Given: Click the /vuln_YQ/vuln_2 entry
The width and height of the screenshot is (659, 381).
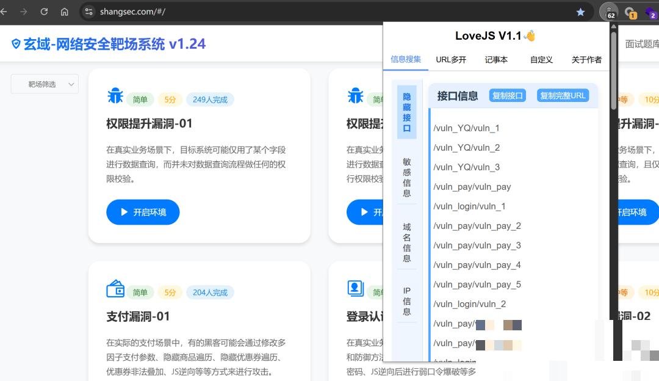Looking at the screenshot, I should pyautogui.click(x=467, y=148).
